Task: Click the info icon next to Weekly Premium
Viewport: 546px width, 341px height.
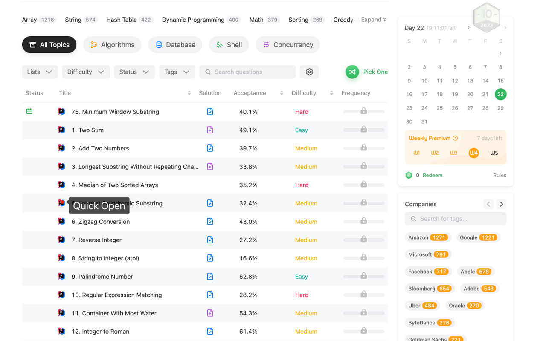Action: 456,138
